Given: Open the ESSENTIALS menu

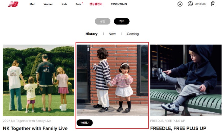Looking at the screenshot, I should tap(119, 4).
